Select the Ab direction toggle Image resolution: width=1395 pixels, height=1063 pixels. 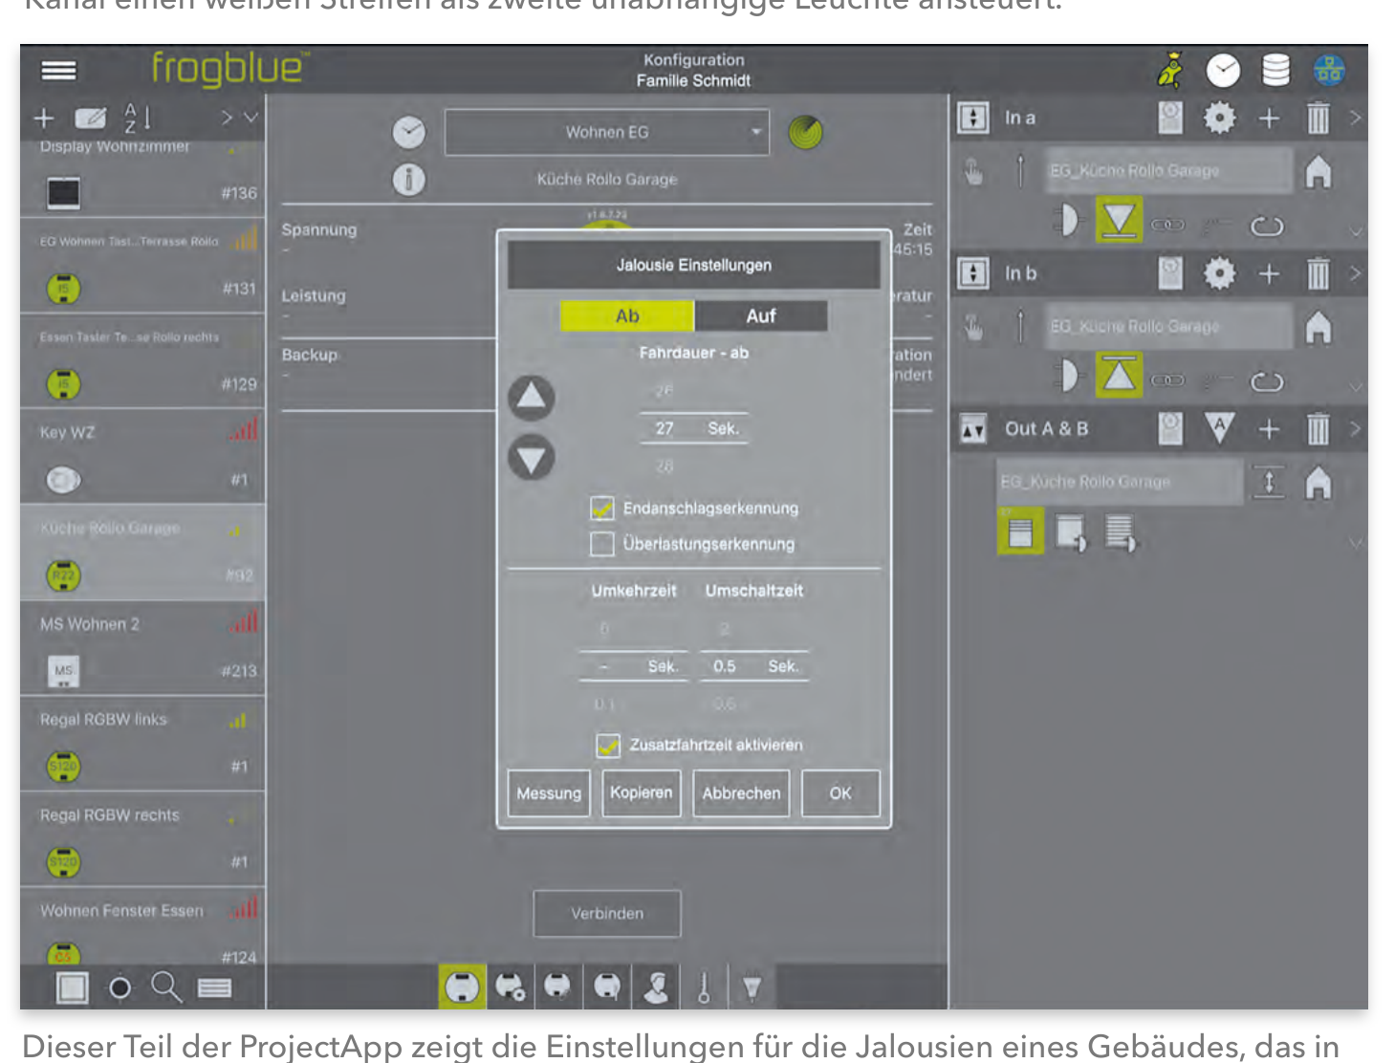627,315
